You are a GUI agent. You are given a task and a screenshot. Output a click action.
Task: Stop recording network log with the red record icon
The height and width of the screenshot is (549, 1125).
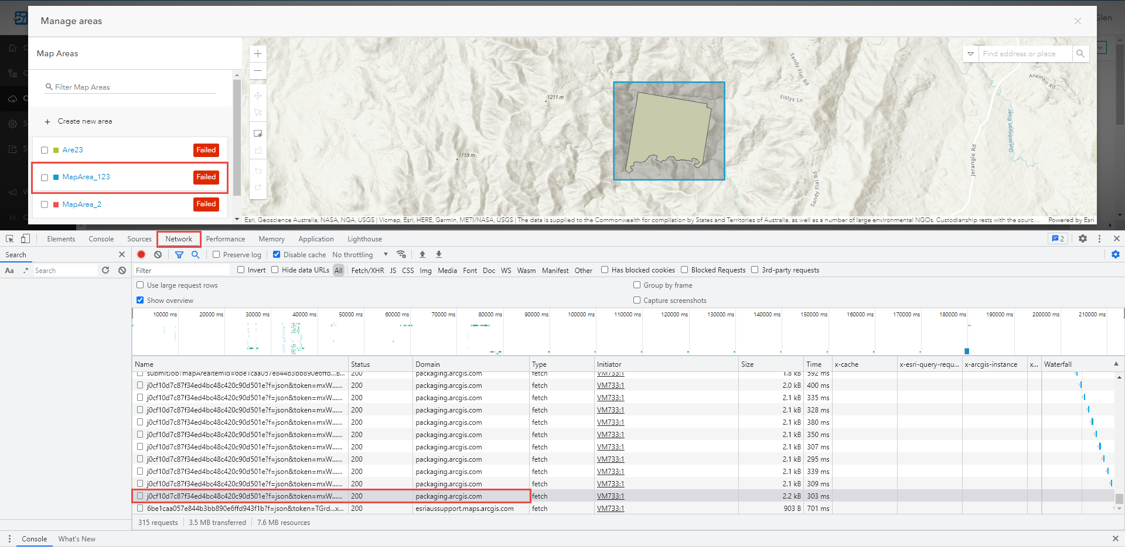[141, 254]
